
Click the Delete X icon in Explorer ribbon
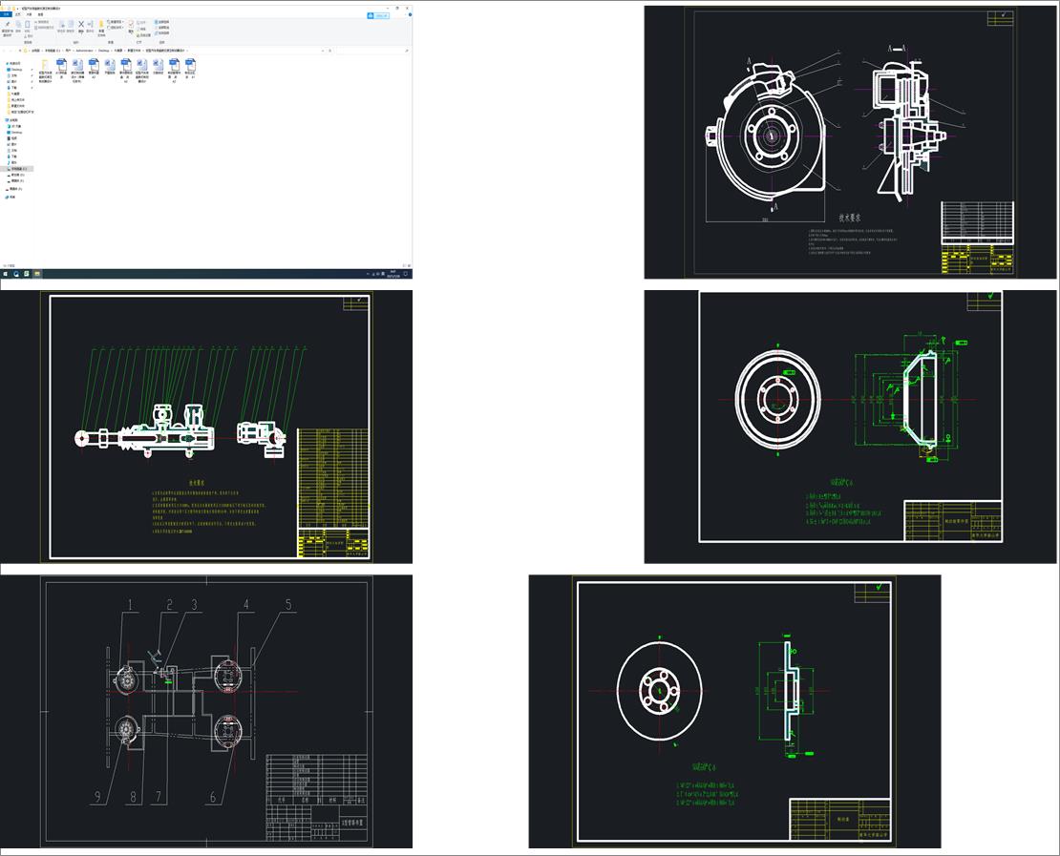point(81,25)
